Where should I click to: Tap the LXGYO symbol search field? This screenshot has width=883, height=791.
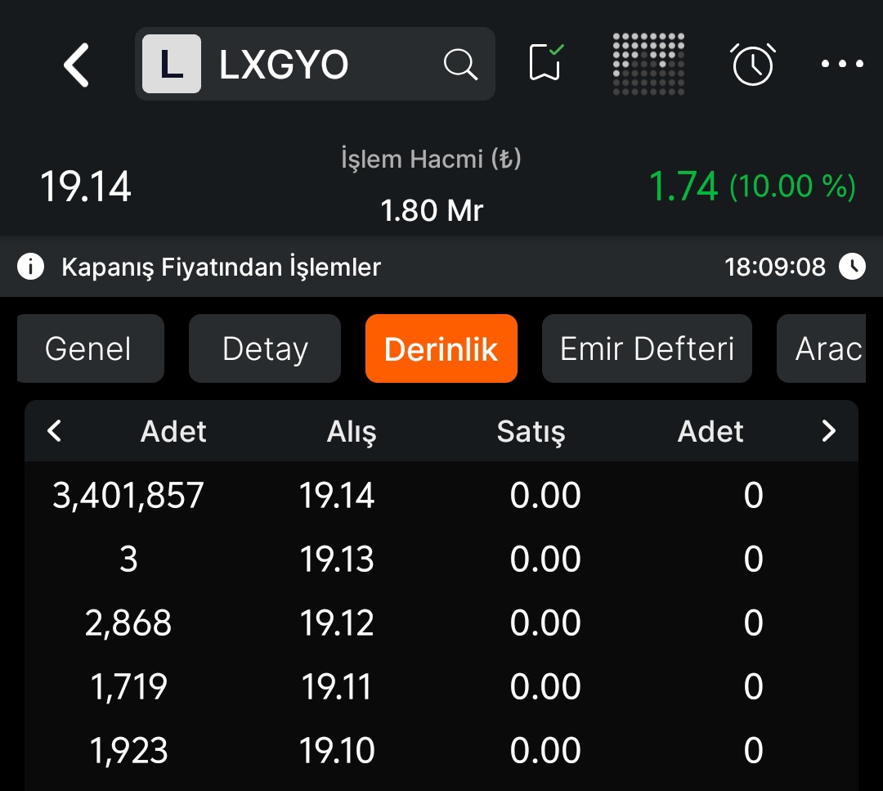pyautogui.click(x=315, y=64)
